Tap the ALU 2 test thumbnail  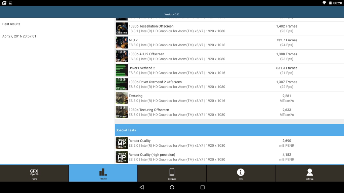coord(122,43)
